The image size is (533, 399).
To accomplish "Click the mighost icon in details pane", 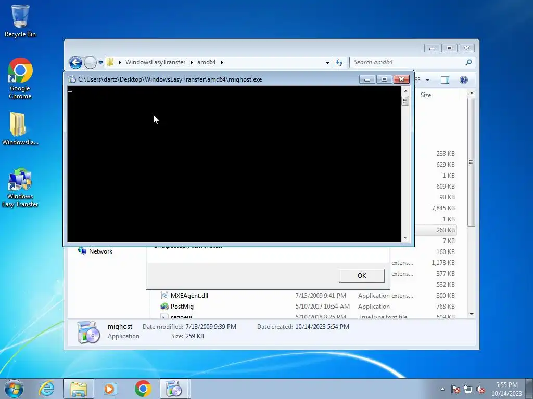I will (88, 332).
